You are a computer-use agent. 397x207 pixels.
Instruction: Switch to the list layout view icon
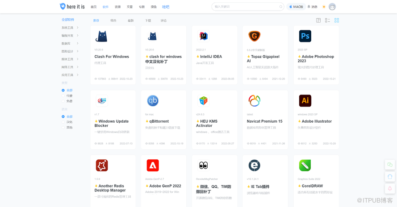tap(327, 20)
